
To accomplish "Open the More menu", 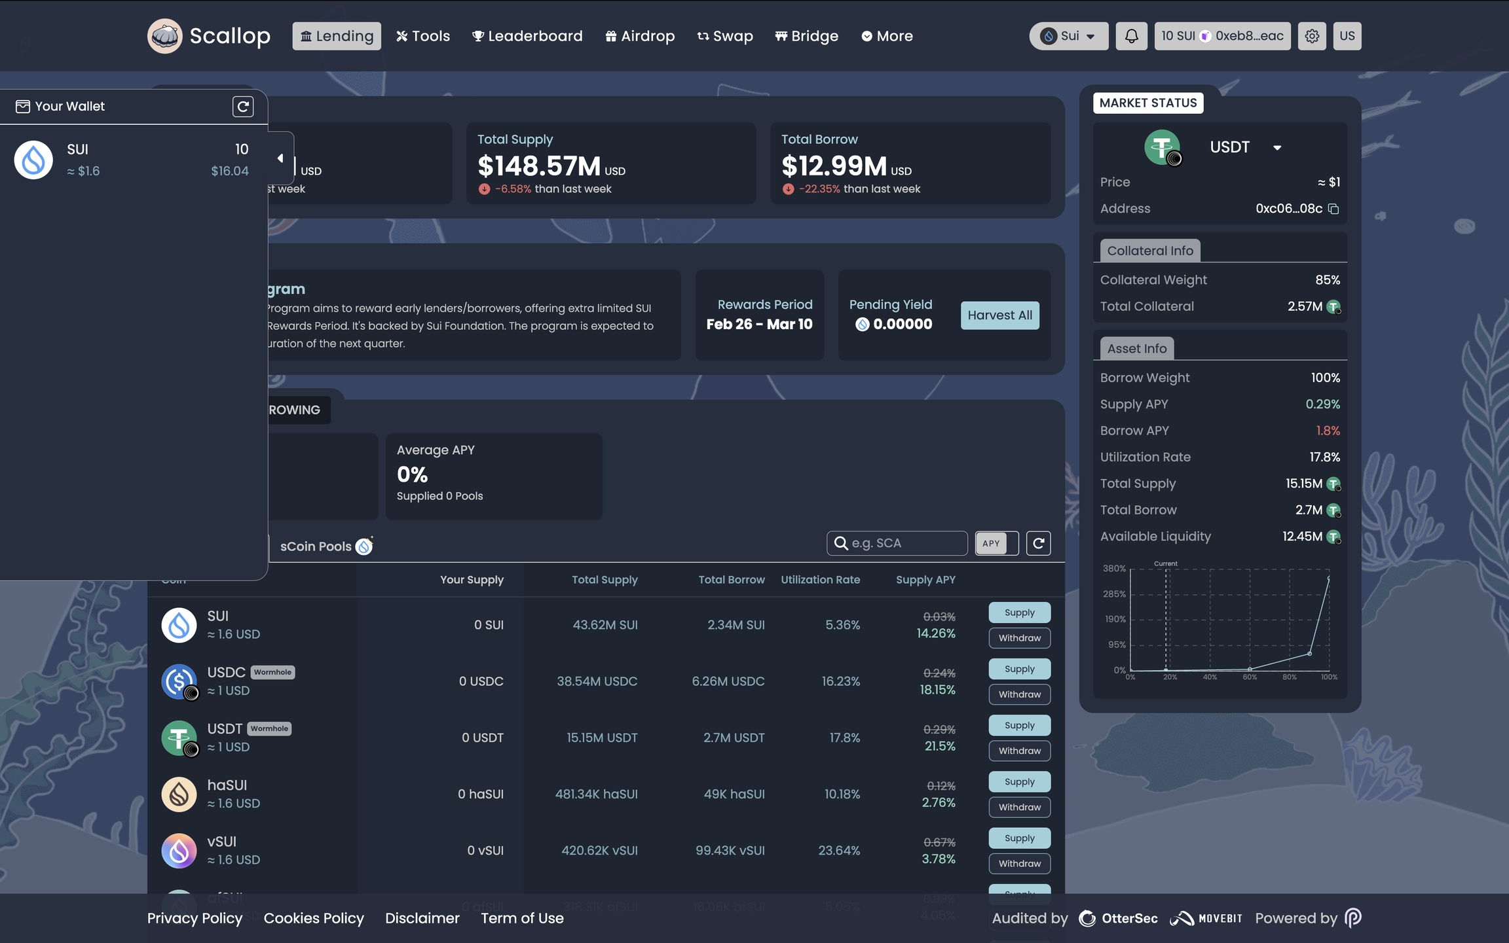I will [887, 36].
